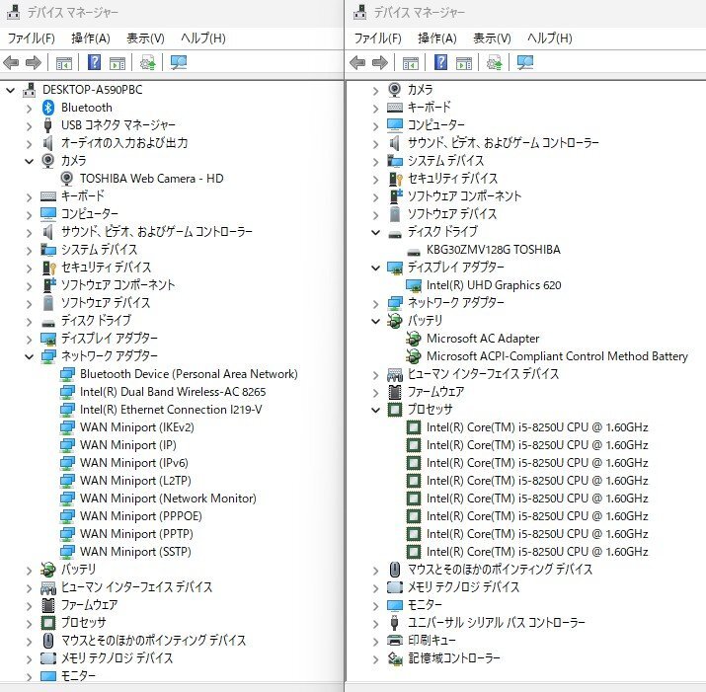Open 操作(A) menu in right window
Screen dimensions: 706x692
(437, 38)
